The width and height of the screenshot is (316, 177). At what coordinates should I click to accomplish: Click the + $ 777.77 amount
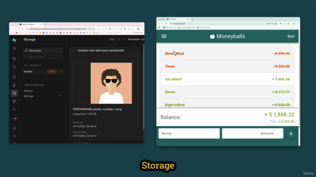(x=281, y=92)
